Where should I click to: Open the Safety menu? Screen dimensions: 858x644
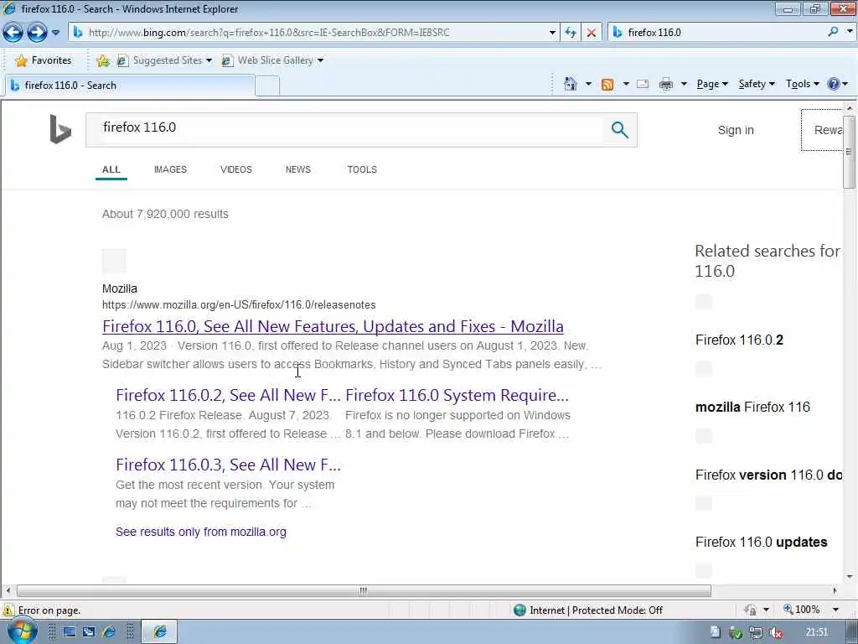pyautogui.click(x=757, y=84)
